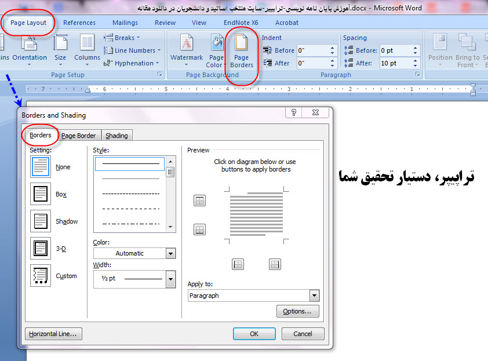Choose the Shadow border setting
Screen dimensions: 488x361
point(41,221)
